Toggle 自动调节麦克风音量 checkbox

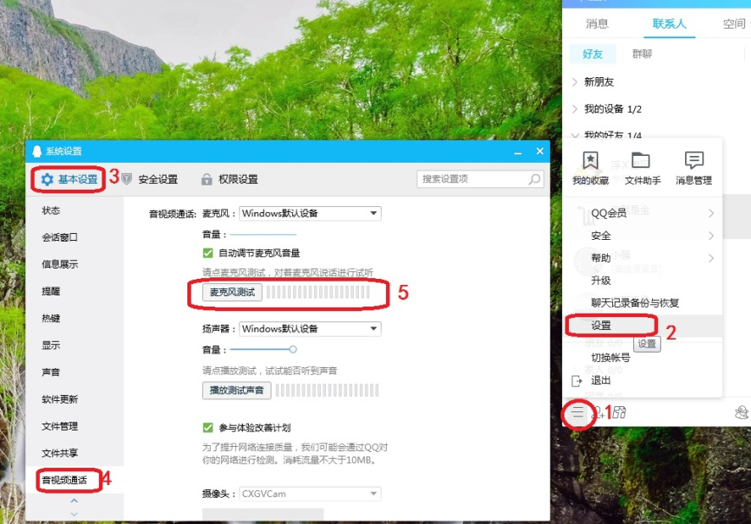[208, 253]
